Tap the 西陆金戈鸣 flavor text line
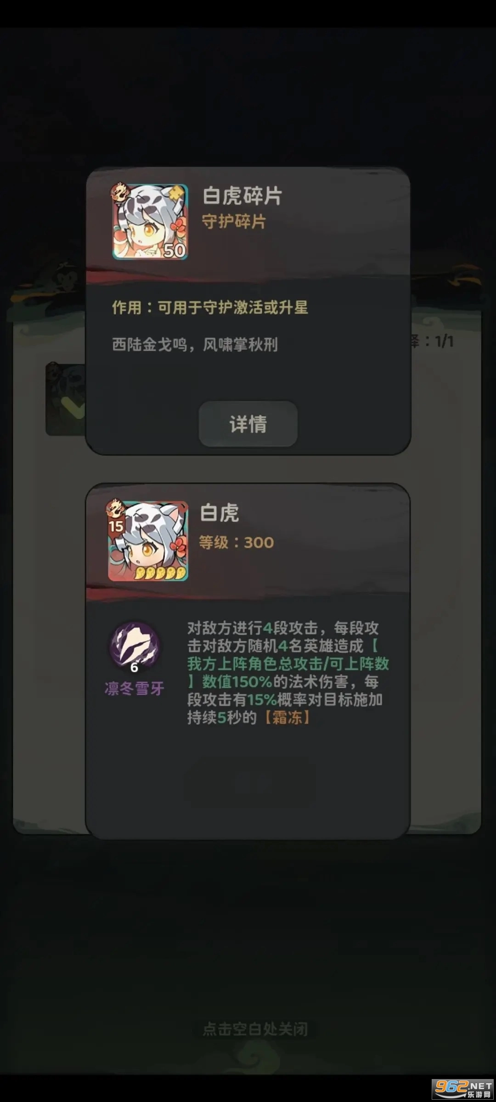 [x=195, y=344]
